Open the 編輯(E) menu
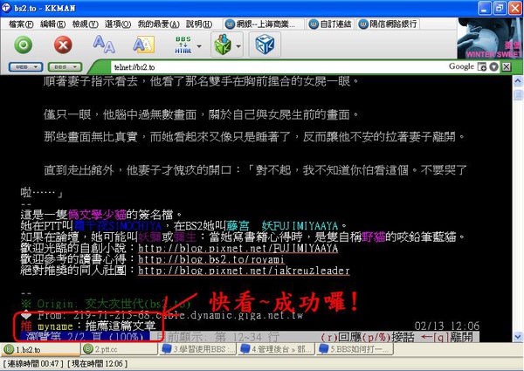Image resolution: width=524 pixels, height=371 pixels. tap(52, 24)
